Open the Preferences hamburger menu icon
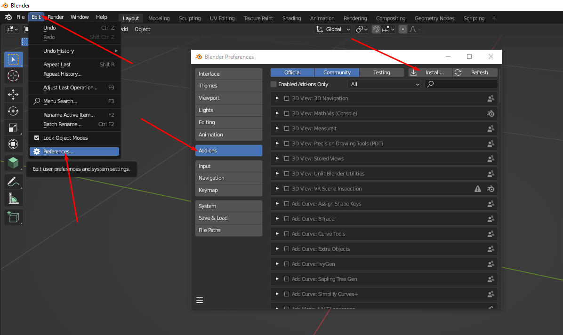The image size is (563, 335). pos(199,300)
